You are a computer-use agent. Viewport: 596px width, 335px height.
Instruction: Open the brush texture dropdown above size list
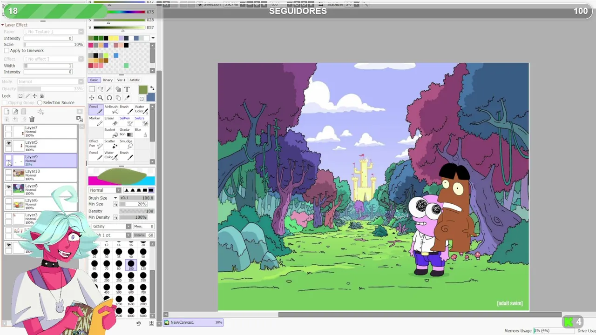click(x=112, y=235)
